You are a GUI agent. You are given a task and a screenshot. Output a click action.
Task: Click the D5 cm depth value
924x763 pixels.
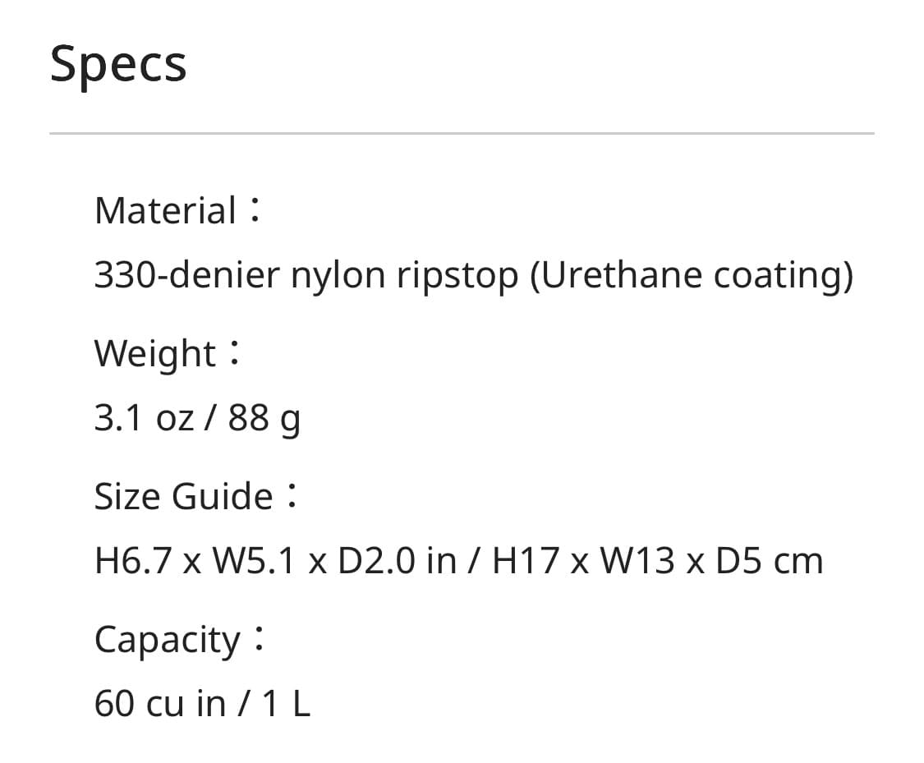tap(769, 561)
